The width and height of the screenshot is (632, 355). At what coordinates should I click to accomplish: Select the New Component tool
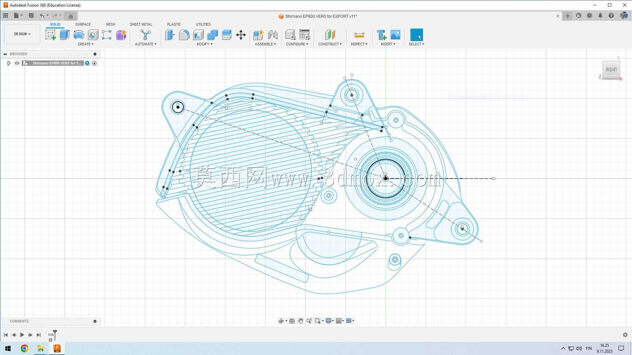pos(258,35)
